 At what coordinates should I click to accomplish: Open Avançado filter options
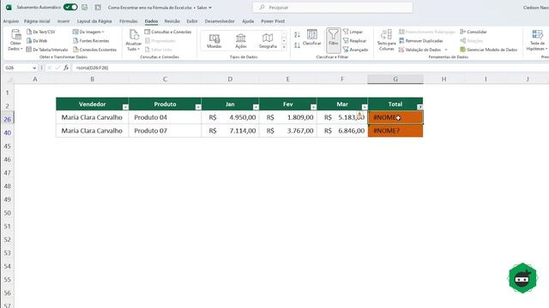click(x=355, y=50)
